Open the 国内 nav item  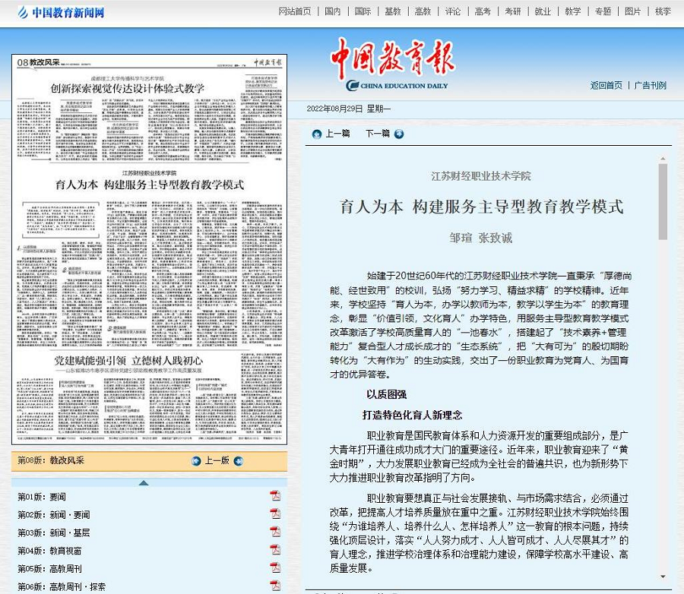coord(332,11)
